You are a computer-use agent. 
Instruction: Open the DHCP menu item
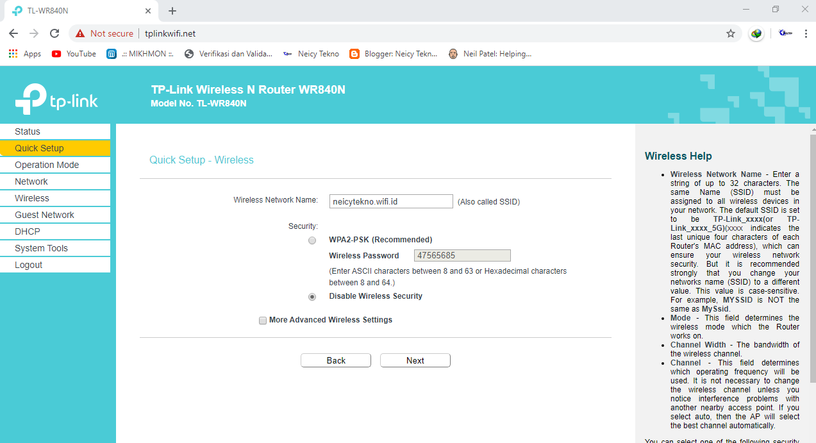click(55, 231)
